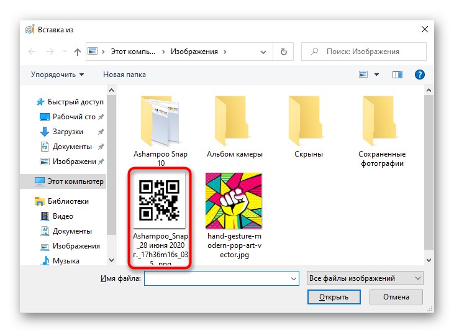This screenshot has width=454, height=333.
Task: Click the 'Ashampoo_Snap_28 июня 2020' file name
Action: pyautogui.click(x=160, y=249)
